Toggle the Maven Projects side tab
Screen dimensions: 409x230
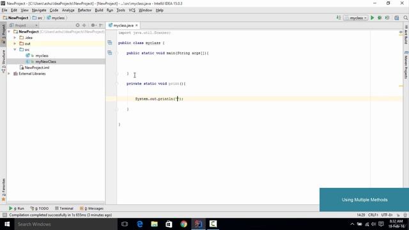(x=406, y=65)
